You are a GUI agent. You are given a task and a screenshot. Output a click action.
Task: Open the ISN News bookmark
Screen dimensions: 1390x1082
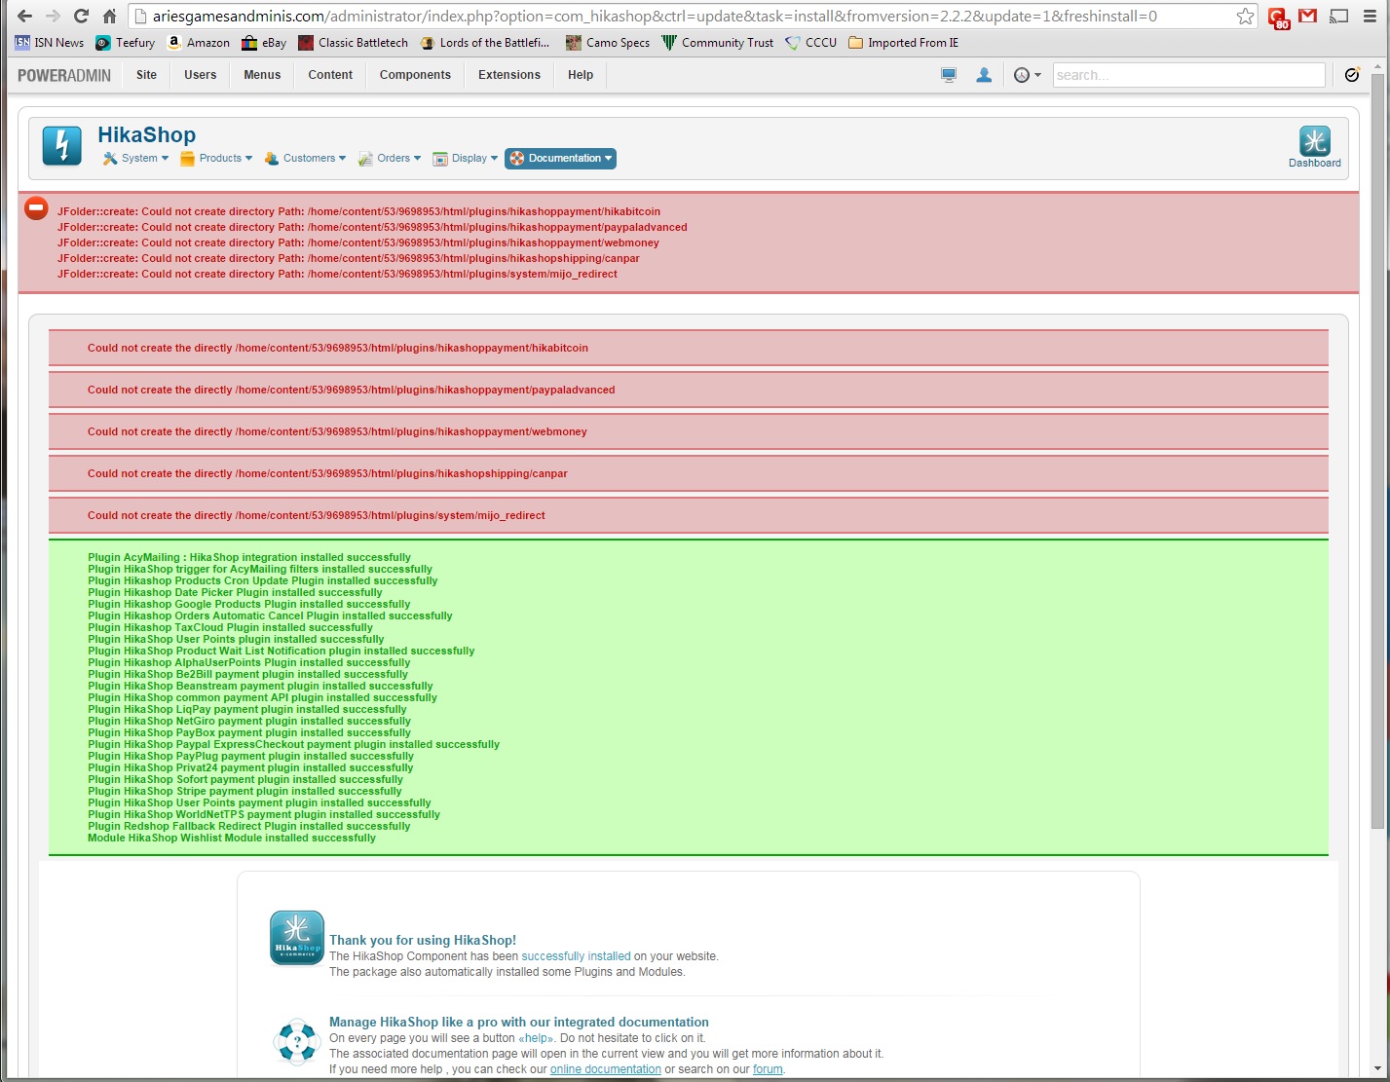point(50,43)
